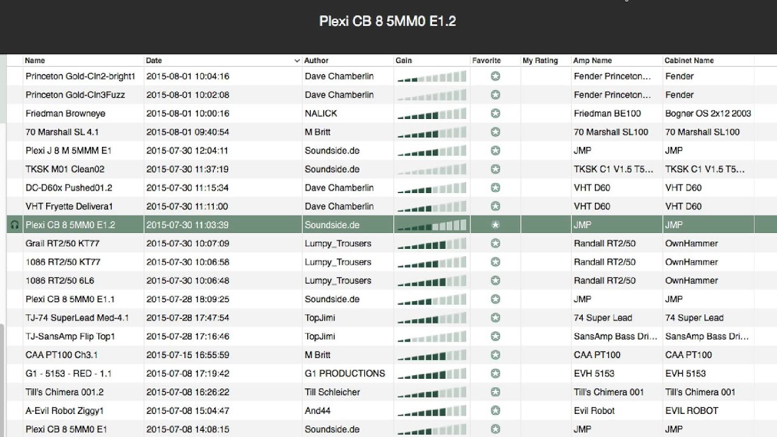
Task: Click gain meter of DC-D60x Pushed01.2
Action: [431, 188]
